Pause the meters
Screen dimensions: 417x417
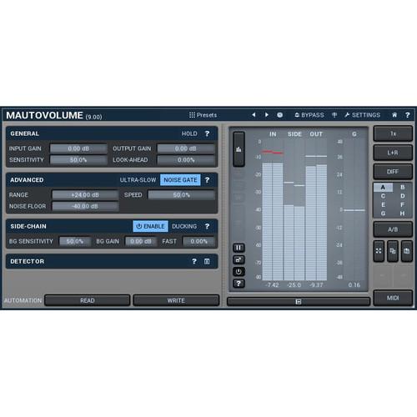point(239,248)
